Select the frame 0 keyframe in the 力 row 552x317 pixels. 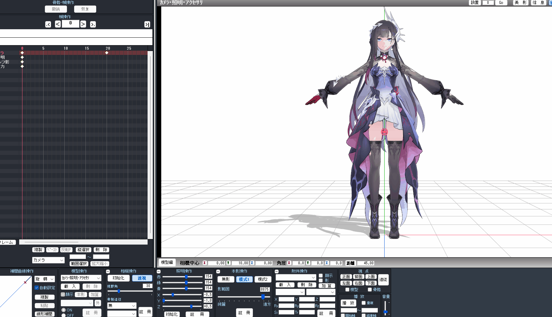(x=22, y=66)
